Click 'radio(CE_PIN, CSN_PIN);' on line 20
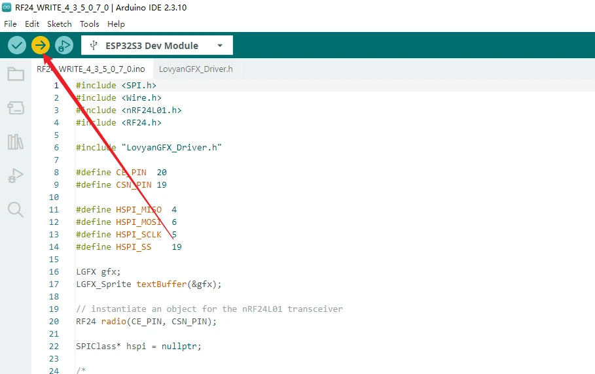Screen dimensions: 595x374 coord(158,321)
